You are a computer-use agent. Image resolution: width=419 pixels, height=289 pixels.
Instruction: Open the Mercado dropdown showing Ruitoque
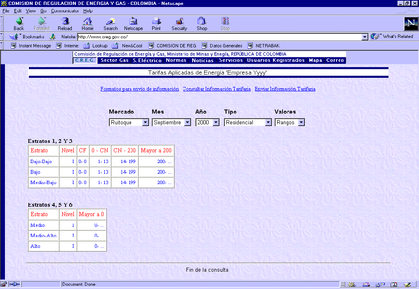point(129,122)
